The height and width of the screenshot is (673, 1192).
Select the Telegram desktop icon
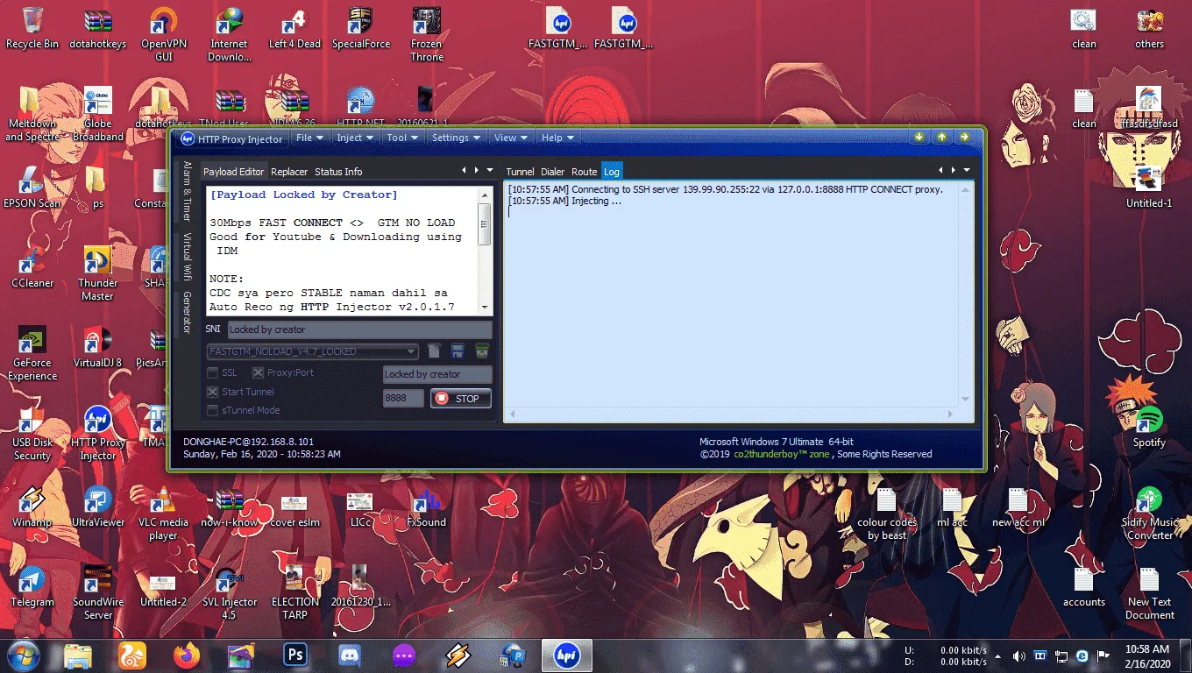pyautogui.click(x=32, y=586)
